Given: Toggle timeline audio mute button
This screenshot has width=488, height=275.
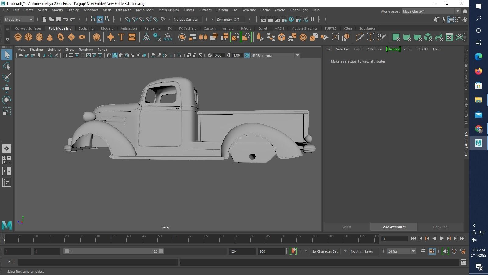Looking at the screenshot, I should (x=445, y=251).
